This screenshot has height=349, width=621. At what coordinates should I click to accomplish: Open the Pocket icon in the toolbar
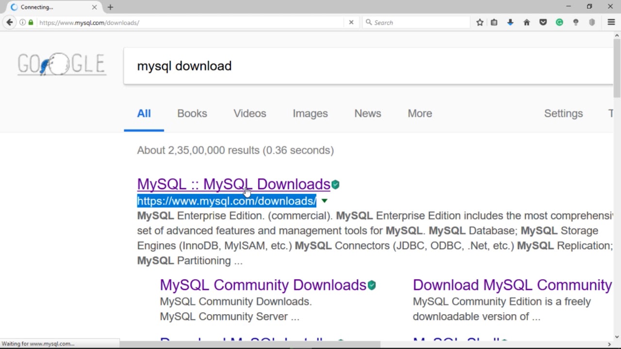[543, 22]
